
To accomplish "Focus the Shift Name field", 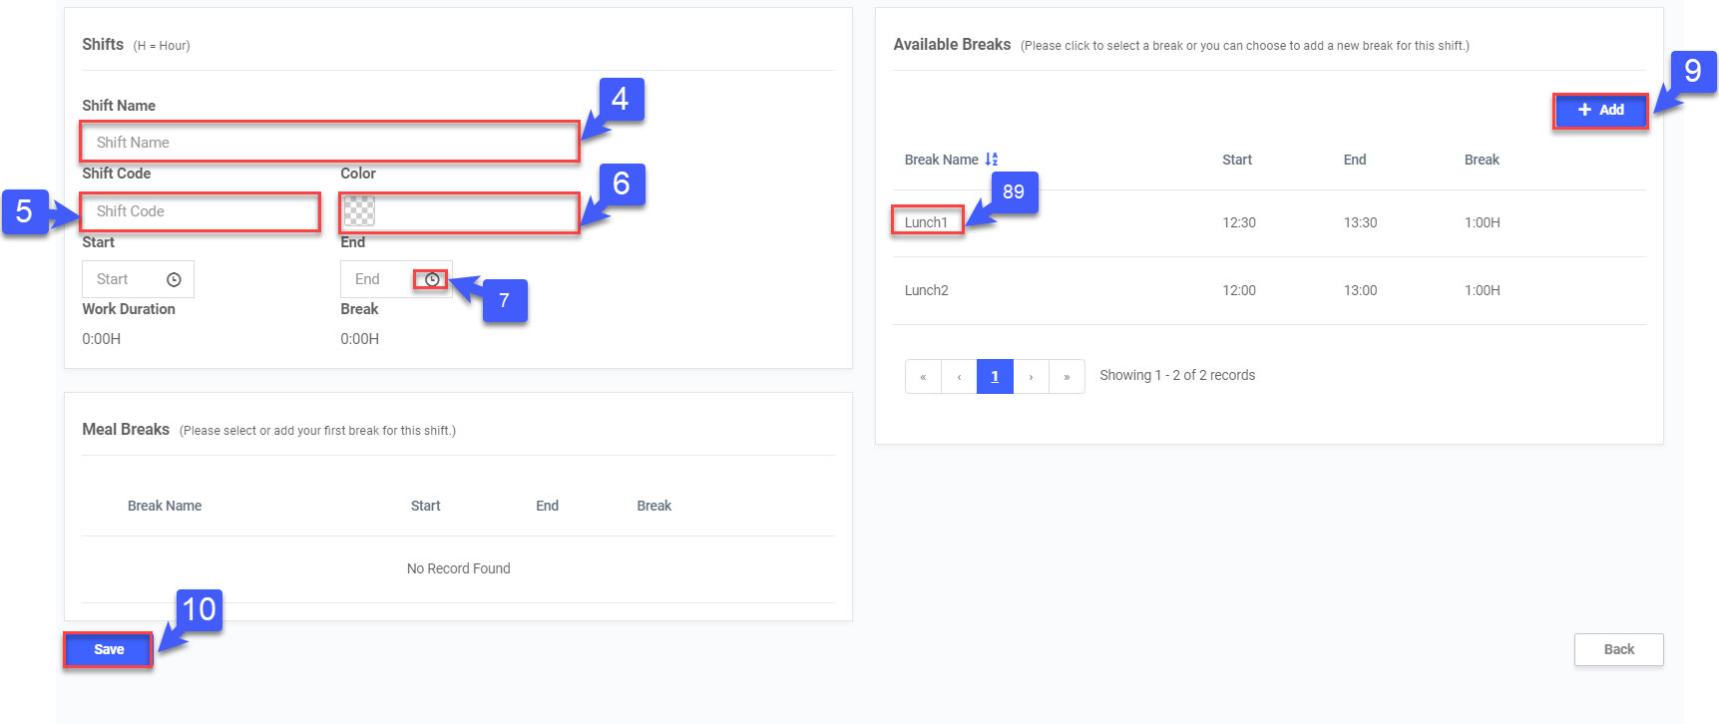I will pyautogui.click(x=329, y=143).
